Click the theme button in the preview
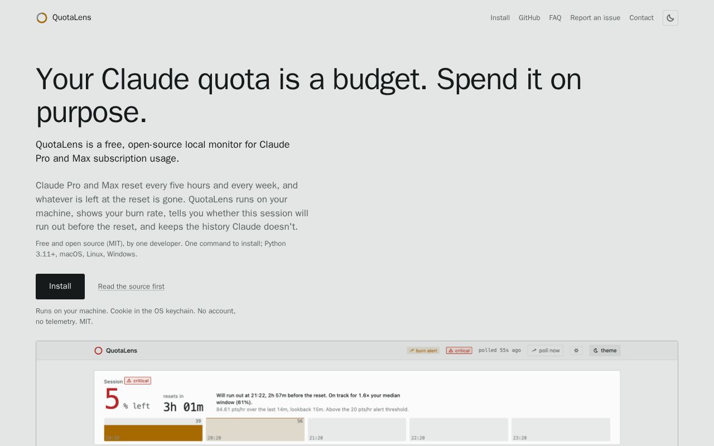The height and width of the screenshot is (446, 714). [x=605, y=351]
